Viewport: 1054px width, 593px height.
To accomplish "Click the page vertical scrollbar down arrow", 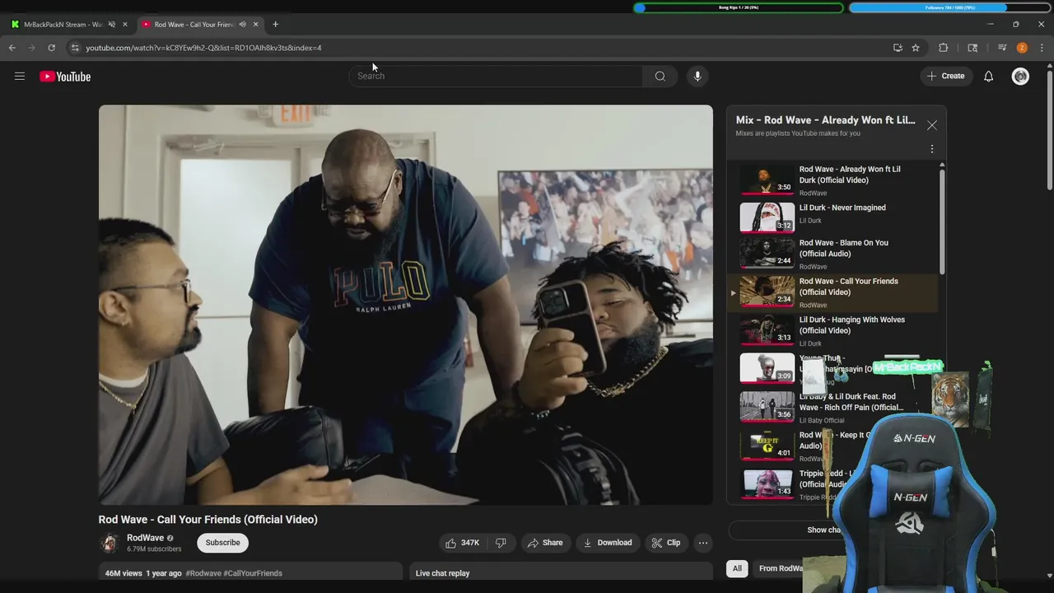I will coord(1049,576).
